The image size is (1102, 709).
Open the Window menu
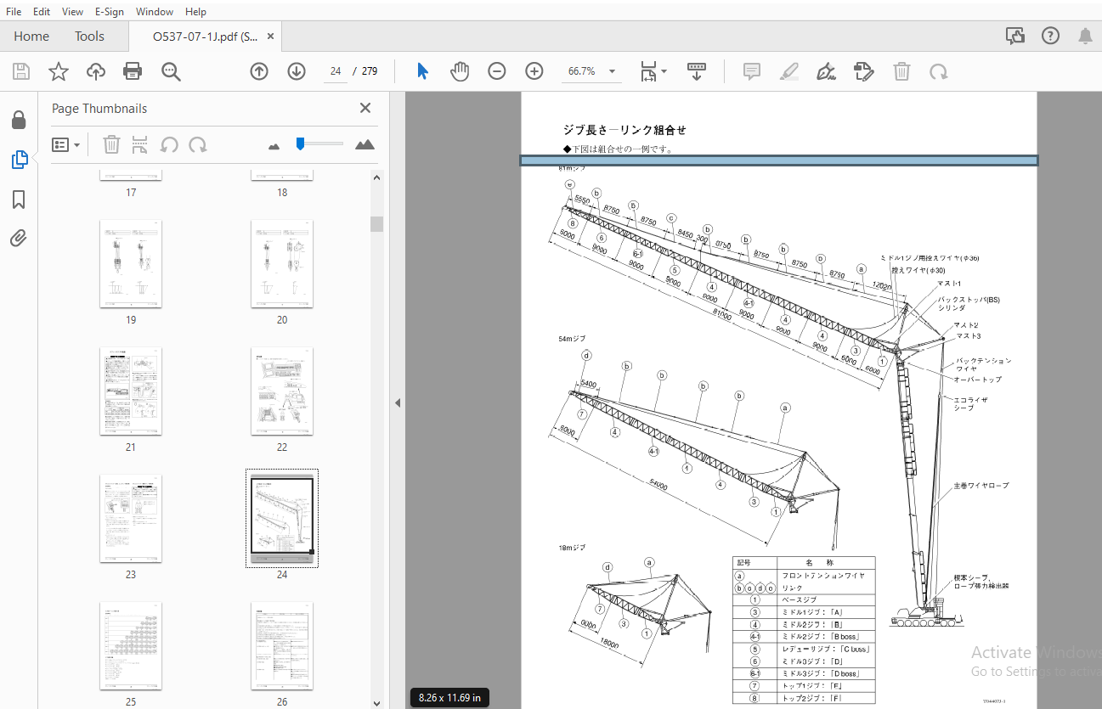click(155, 11)
